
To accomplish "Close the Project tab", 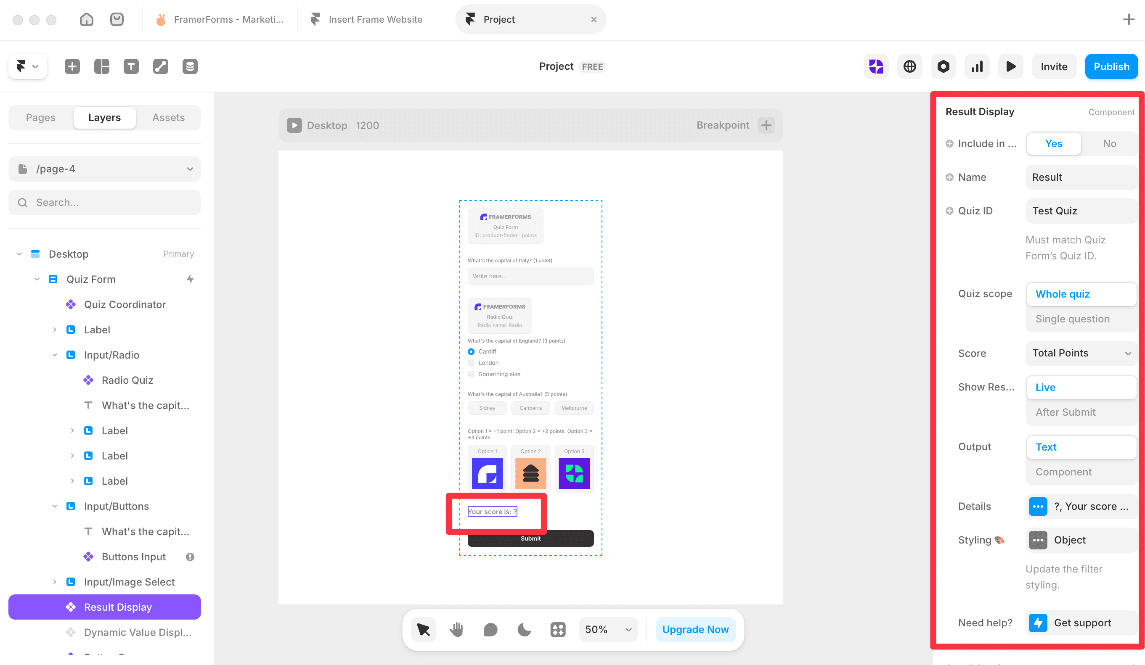I will 594,19.
